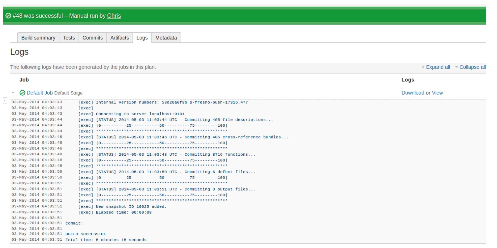Open the Metadata tab

(166, 38)
